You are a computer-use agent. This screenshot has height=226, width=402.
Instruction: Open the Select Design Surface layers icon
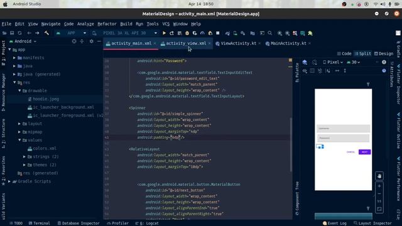[x=305, y=62]
